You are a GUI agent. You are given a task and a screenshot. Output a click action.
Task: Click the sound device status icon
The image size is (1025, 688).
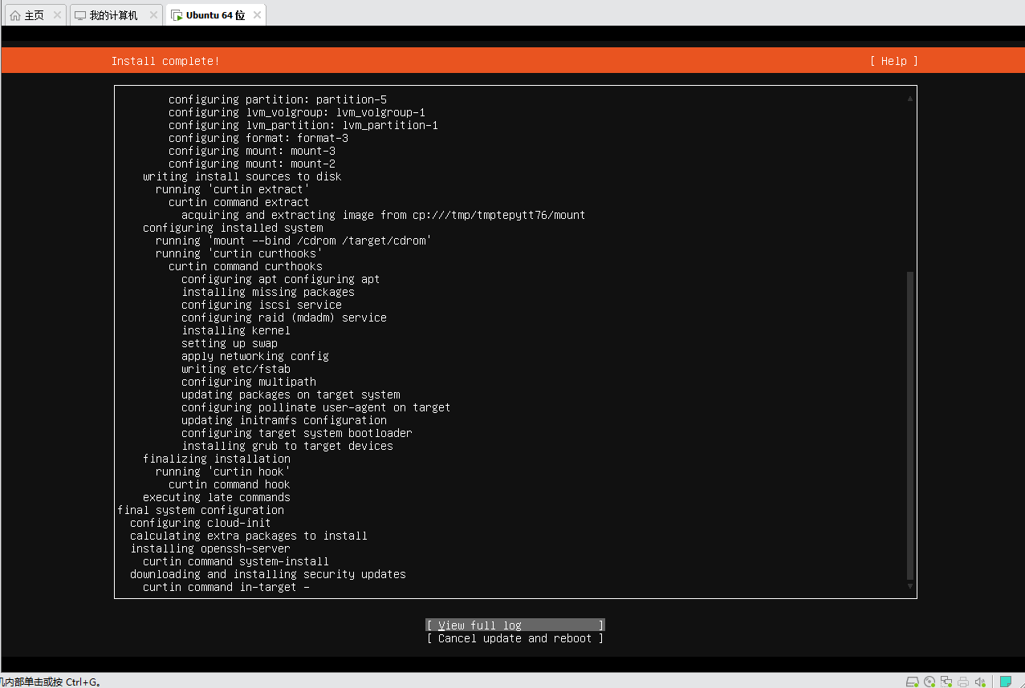[x=979, y=681]
